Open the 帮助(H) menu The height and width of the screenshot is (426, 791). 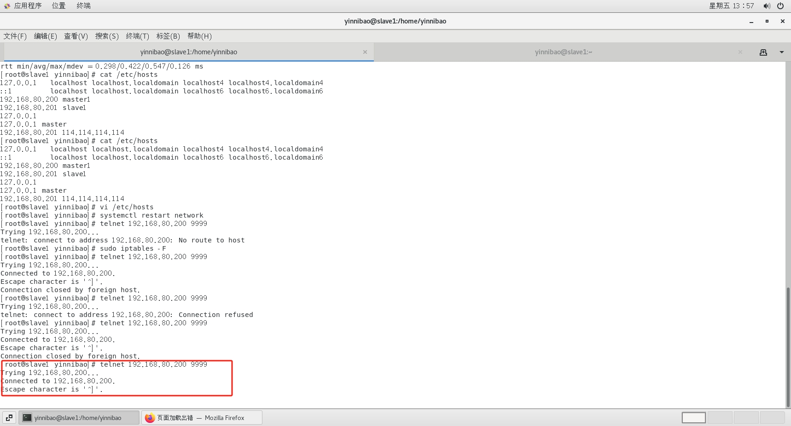tap(199, 36)
